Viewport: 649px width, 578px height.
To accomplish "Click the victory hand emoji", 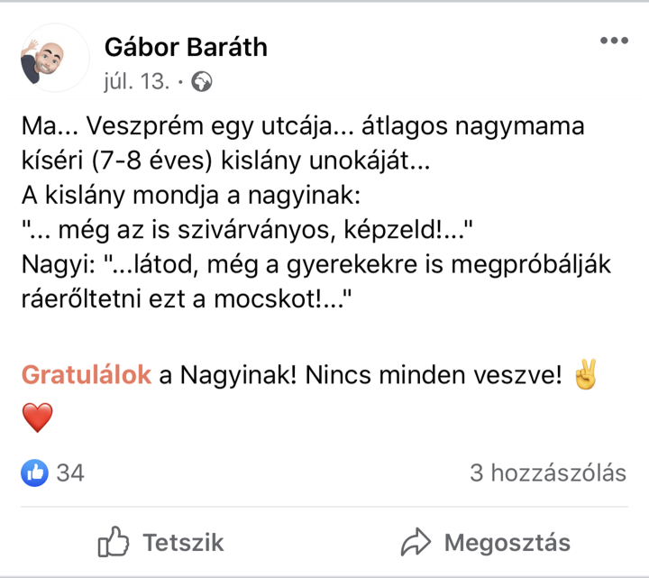I will click(586, 374).
